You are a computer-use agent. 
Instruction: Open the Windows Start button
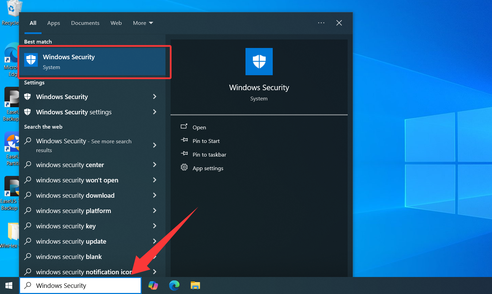point(9,285)
